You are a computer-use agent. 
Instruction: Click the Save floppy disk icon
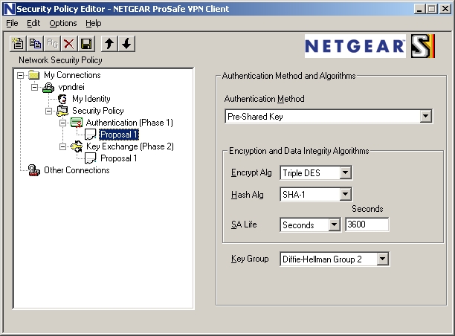86,44
